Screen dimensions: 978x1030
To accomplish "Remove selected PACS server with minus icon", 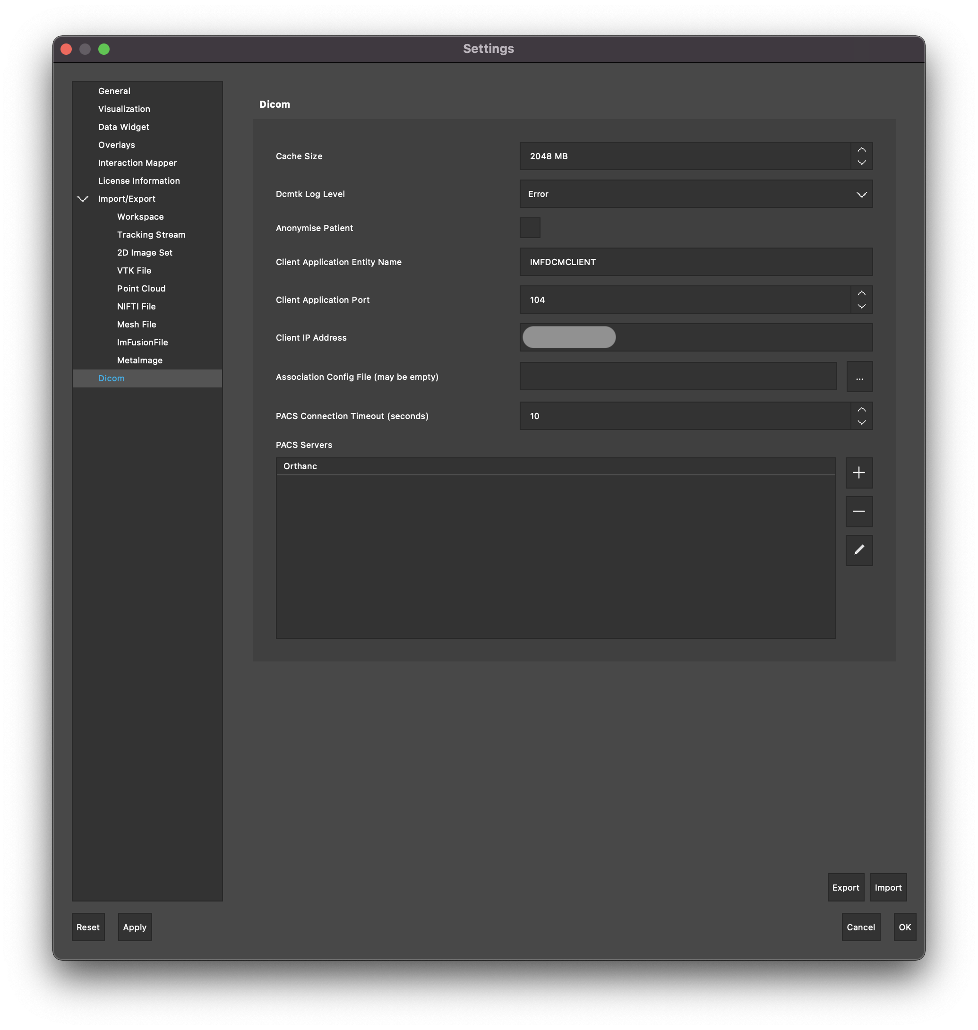I will coord(858,511).
